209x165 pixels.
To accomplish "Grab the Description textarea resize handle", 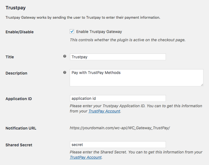I will pyautogui.click(x=202, y=85).
